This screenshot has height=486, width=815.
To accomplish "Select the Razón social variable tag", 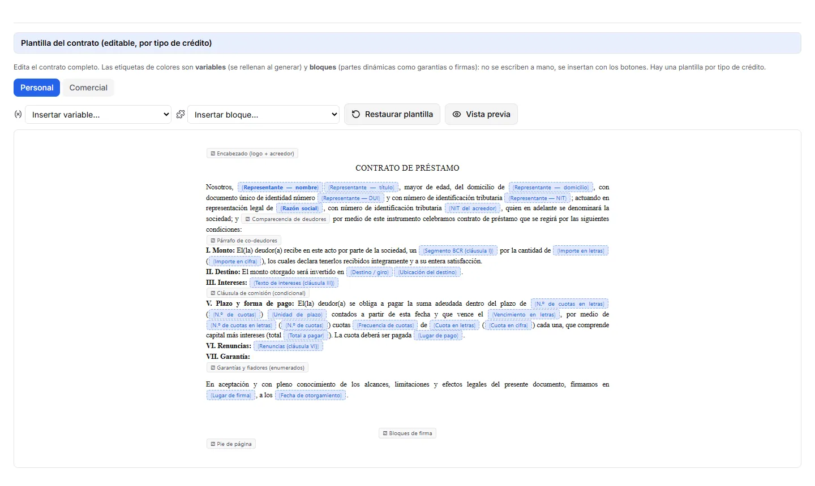I will pos(300,209).
